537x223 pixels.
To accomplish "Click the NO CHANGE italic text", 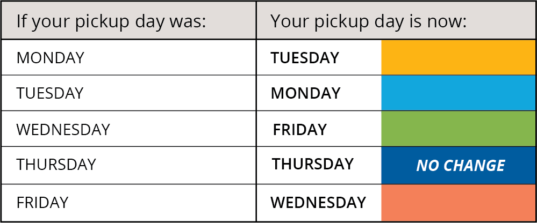I will 460,166.
